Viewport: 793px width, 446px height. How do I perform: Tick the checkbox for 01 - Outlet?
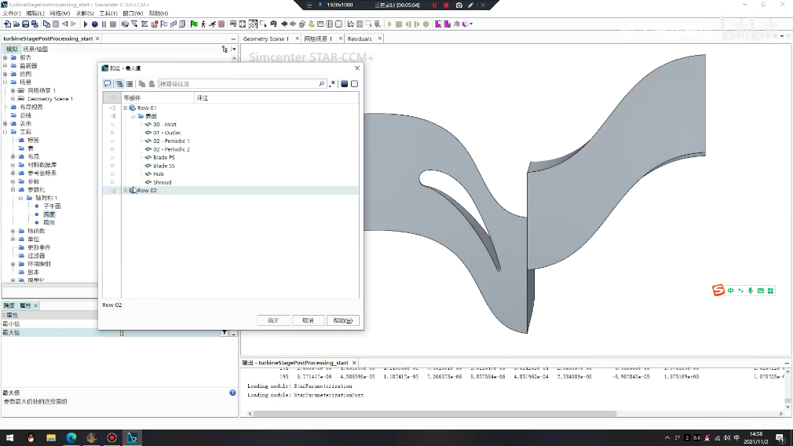(112, 133)
